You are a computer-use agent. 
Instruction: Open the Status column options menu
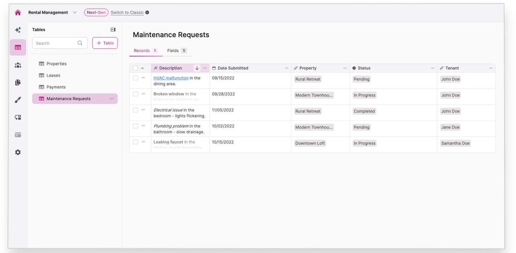point(432,68)
